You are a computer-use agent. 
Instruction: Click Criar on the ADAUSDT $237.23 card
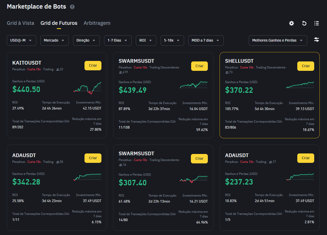coord(306,158)
